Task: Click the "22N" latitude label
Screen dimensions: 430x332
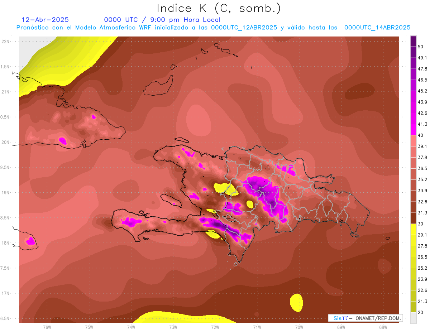Action: [x=5, y=41]
